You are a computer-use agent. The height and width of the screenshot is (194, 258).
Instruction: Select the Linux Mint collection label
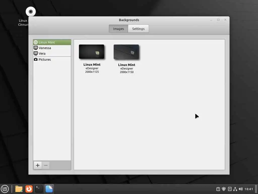pyautogui.click(x=47, y=42)
